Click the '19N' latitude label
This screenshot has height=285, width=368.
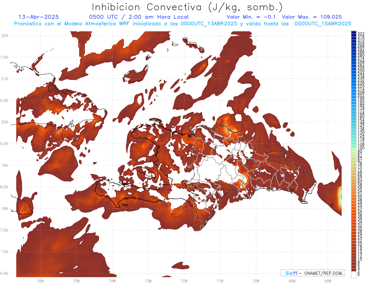5,165
